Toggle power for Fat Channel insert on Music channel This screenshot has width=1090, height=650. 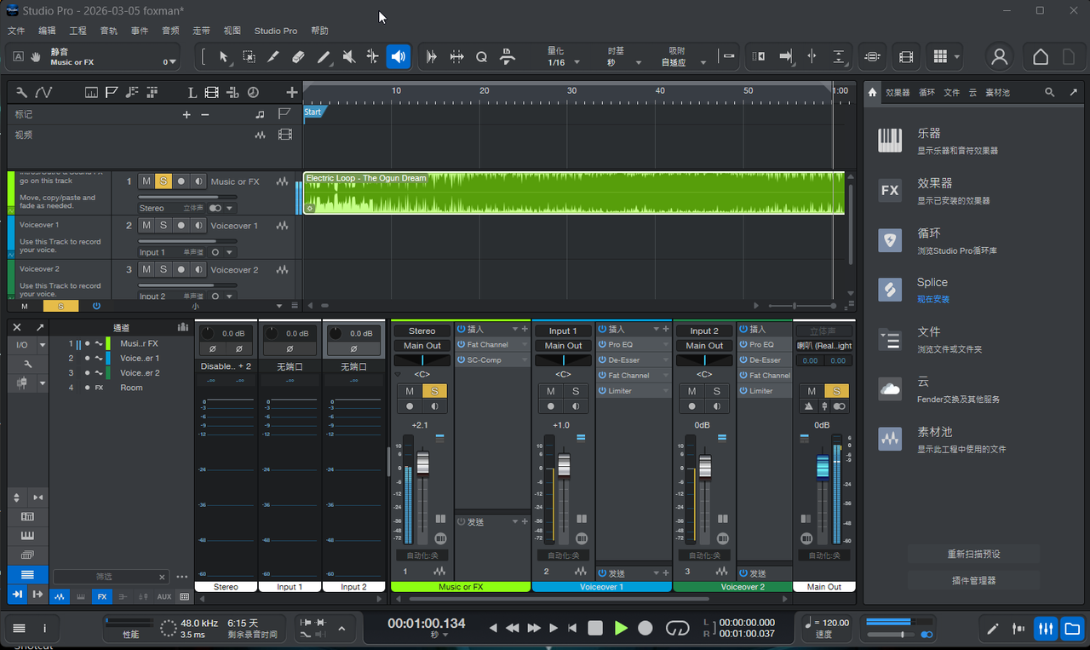click(461, 345)
